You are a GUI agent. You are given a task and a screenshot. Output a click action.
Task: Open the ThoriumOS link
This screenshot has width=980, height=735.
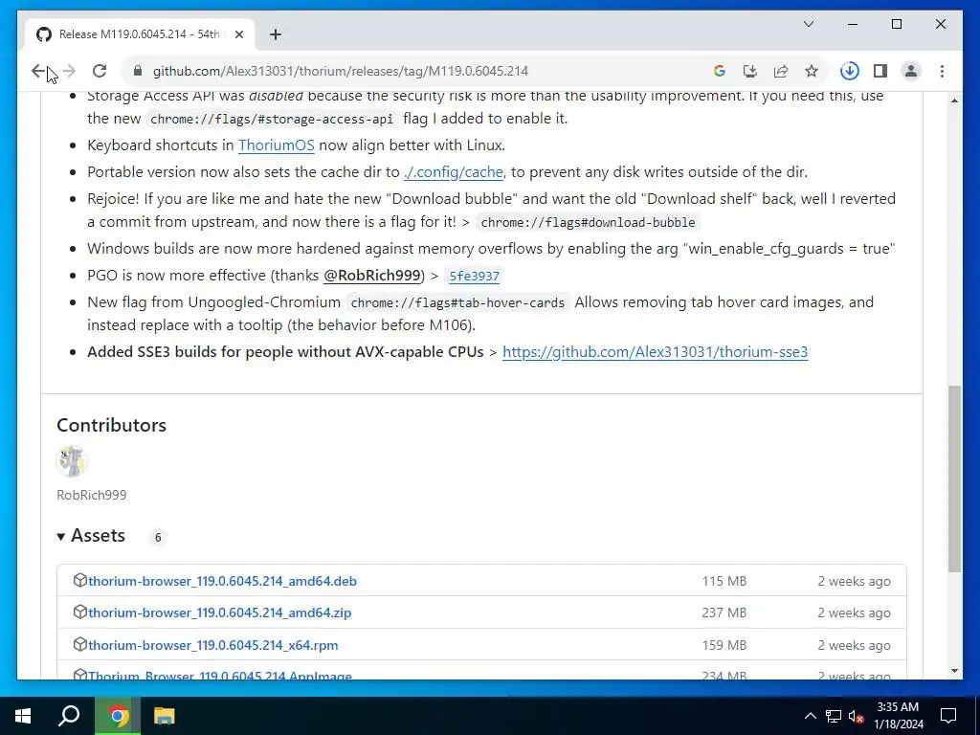[277, 145]
